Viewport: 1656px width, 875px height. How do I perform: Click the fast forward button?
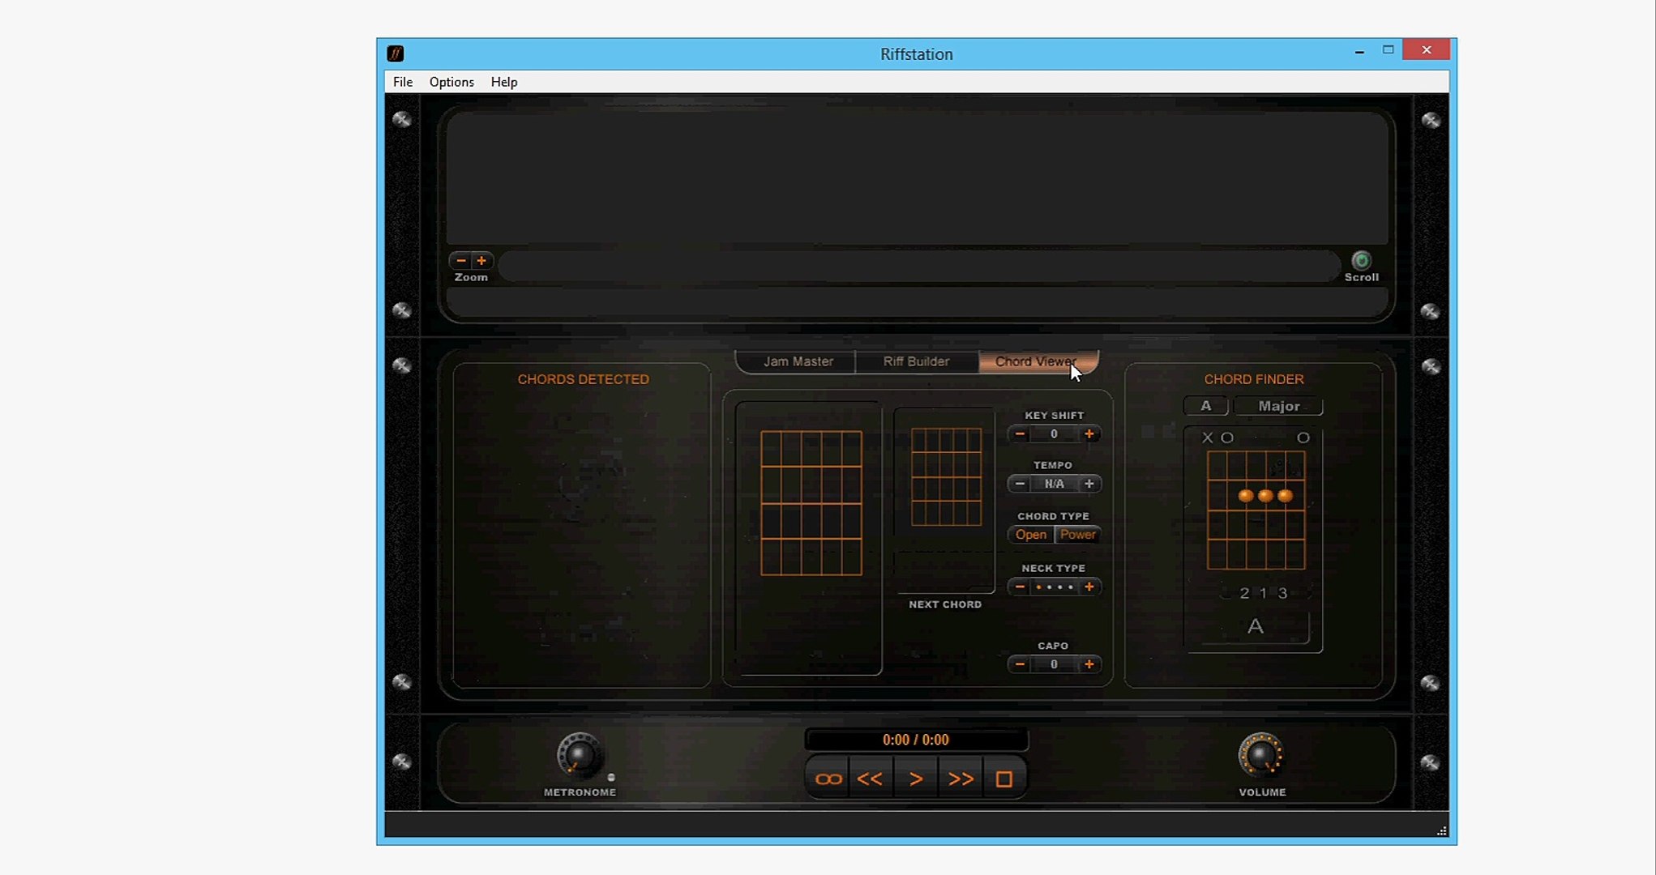point(961,779)
